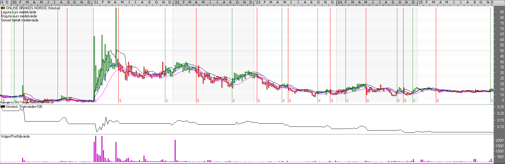Jump to the '21 year label

coord(96,2)
